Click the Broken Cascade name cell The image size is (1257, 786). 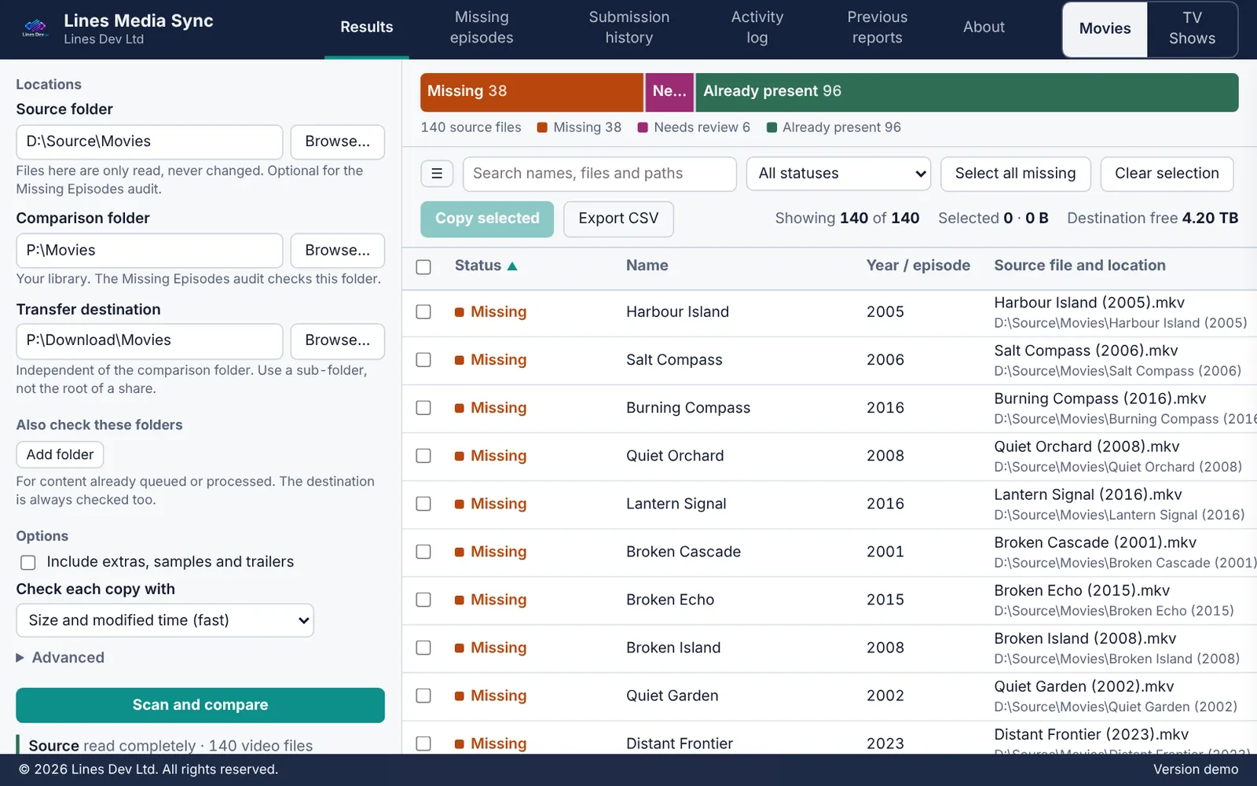pos(683,552)
